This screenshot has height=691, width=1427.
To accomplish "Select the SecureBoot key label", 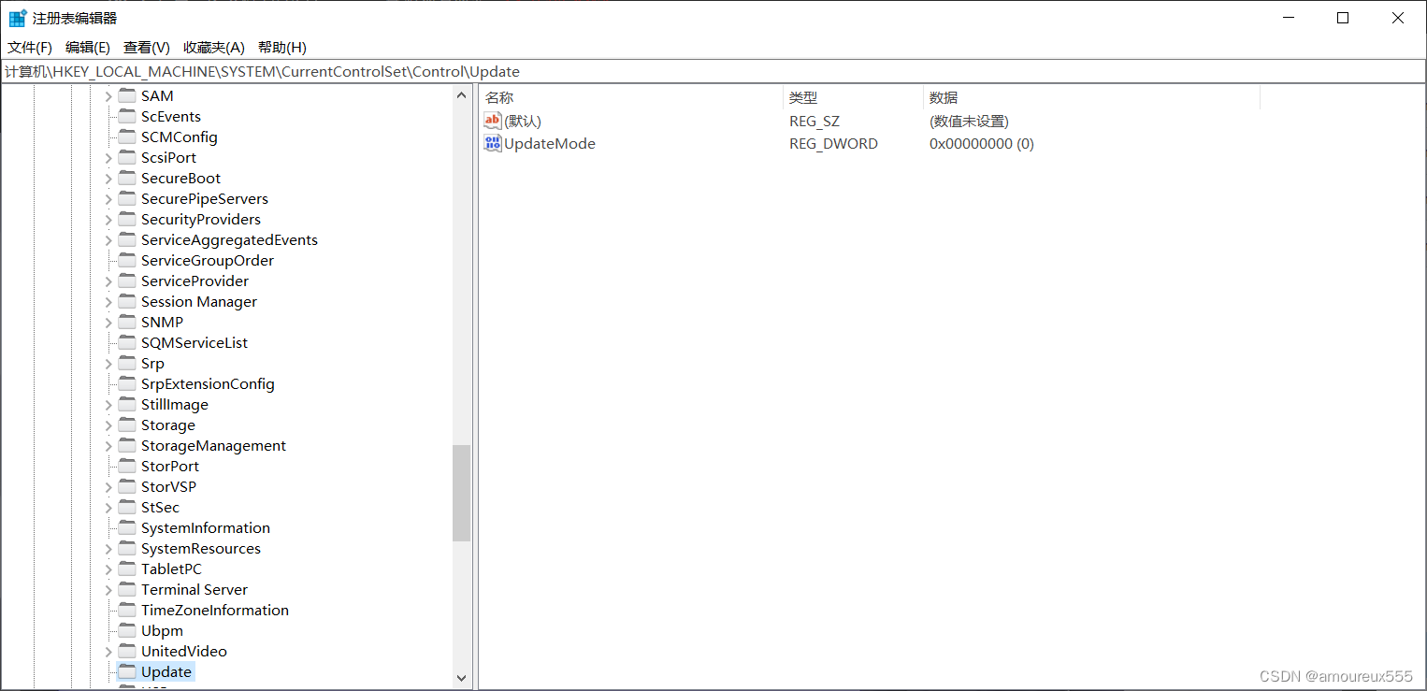I will pyautogui.click(x=180, y=179).
